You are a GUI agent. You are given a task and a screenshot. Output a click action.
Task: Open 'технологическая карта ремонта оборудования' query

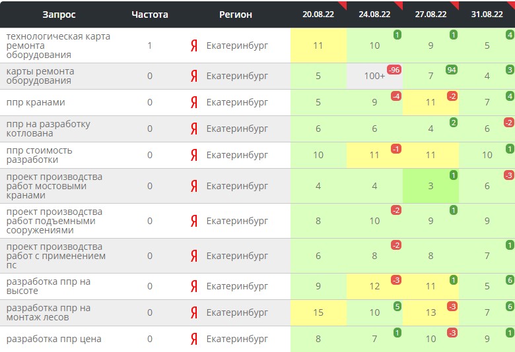[58, 45]
